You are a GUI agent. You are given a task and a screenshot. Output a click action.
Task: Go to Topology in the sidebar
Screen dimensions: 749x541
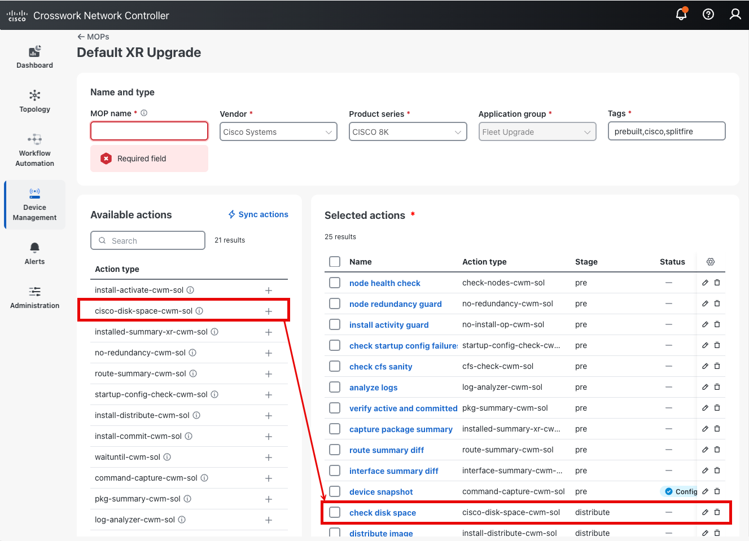[35, 101]
